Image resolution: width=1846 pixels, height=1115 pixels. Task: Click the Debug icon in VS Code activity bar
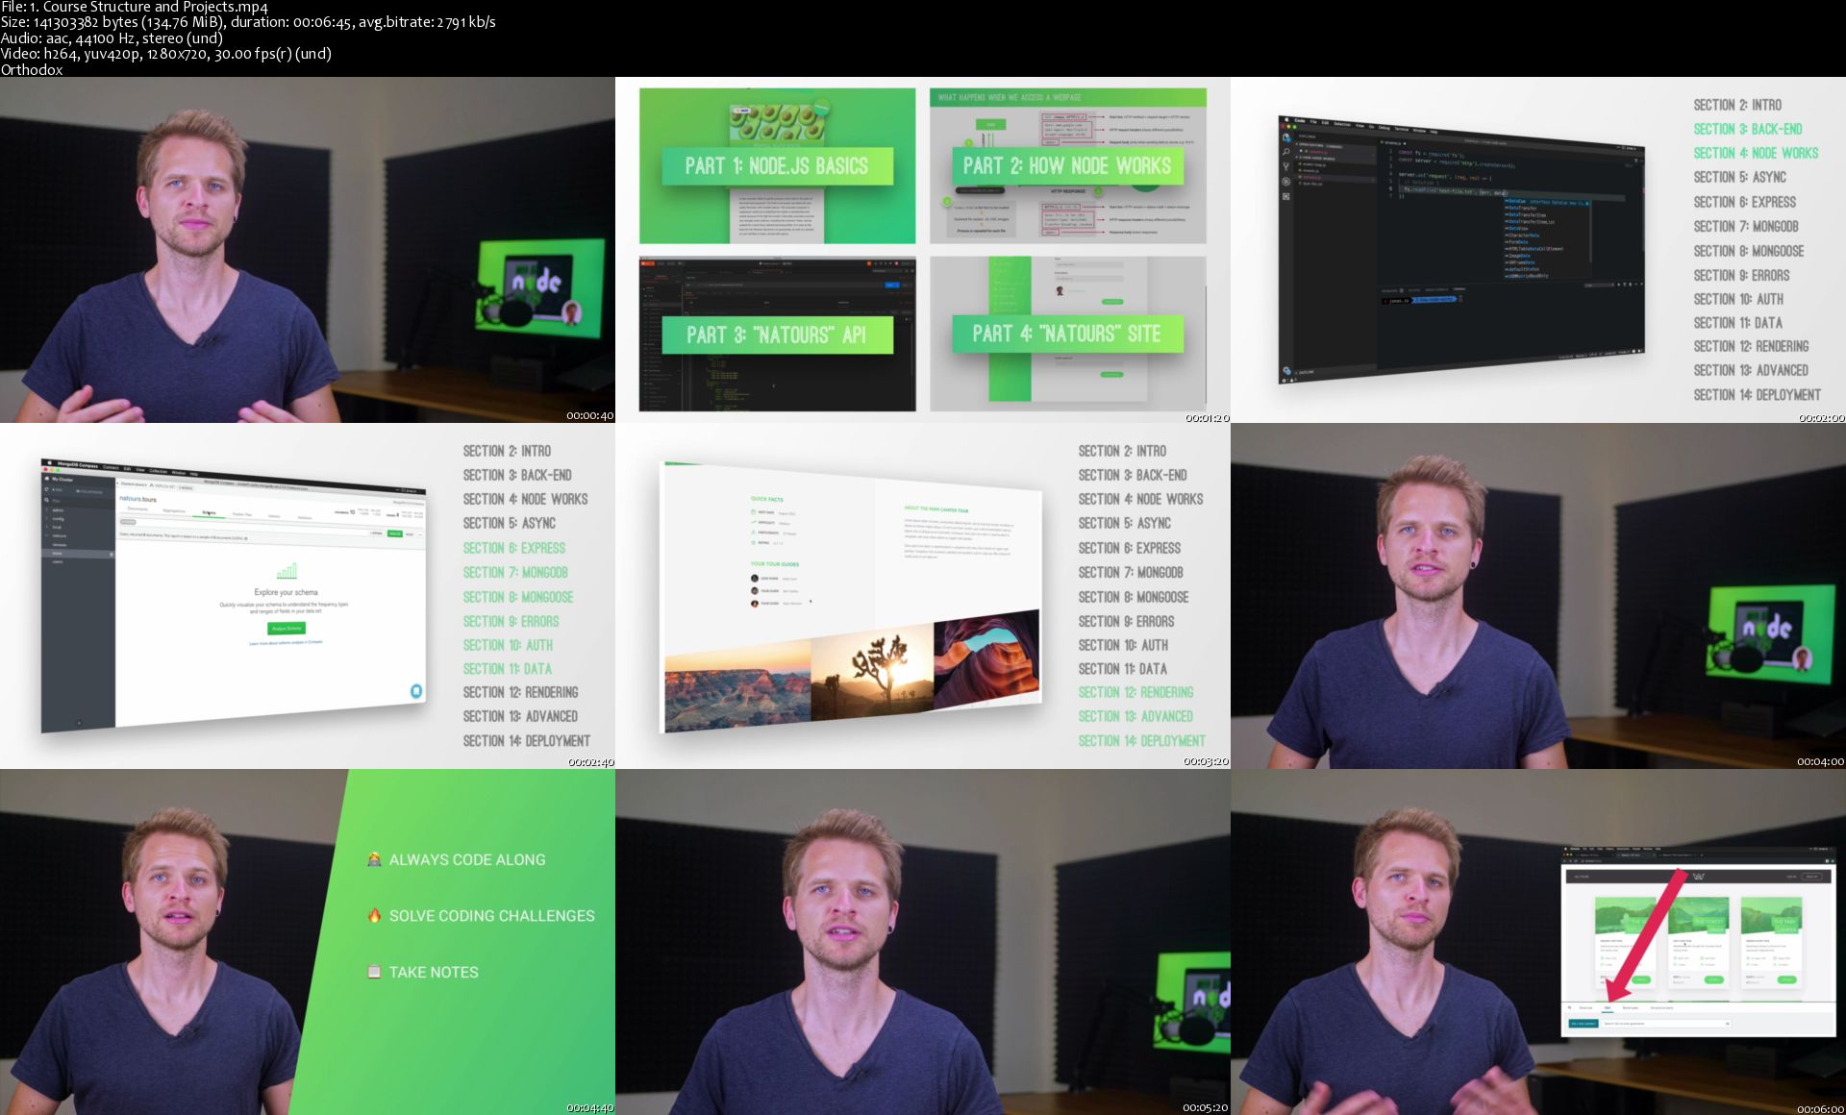[x=1285, y=181]
